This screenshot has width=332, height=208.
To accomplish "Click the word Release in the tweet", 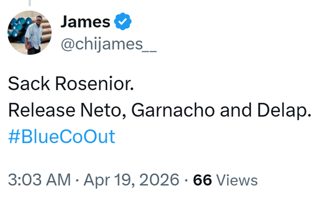I will coord(37,111).
